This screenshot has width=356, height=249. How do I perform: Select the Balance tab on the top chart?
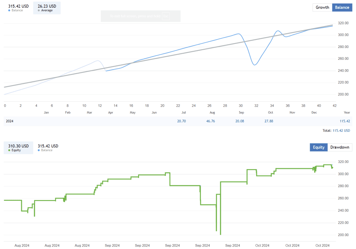click(x=342, y=7)
